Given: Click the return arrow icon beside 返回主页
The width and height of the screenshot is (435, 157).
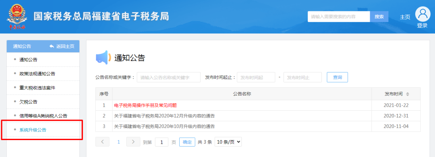Looking at the screenshot, I should (52, 46).
